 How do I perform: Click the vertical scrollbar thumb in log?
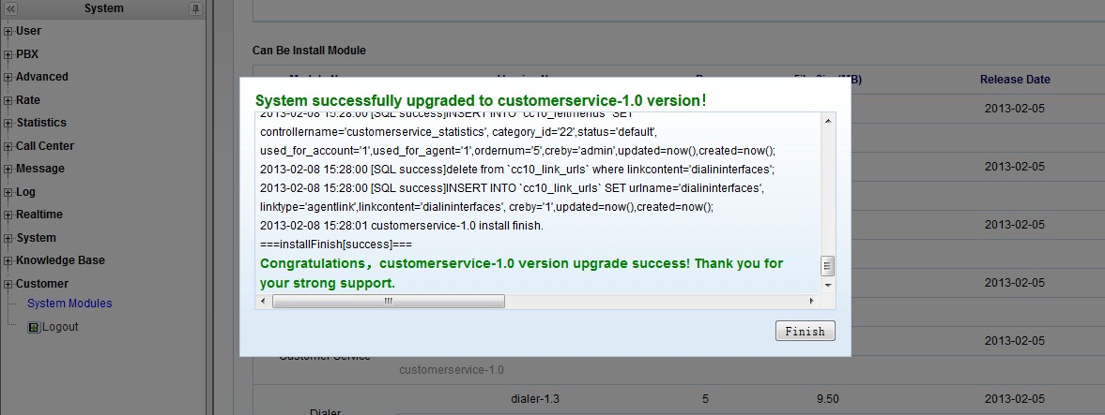pyautogui.click(x=828, y=265)
